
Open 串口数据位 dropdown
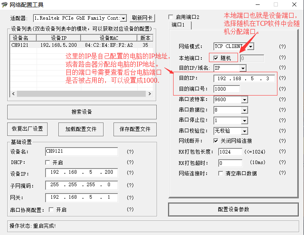244,110
